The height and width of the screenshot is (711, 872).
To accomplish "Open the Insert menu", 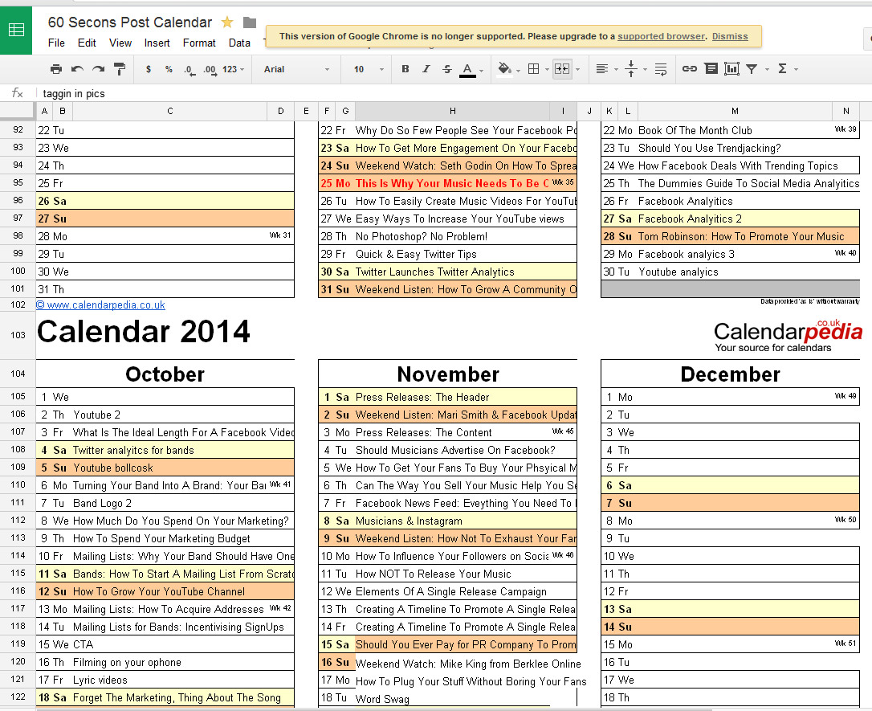I will click(x=157, y=43).
